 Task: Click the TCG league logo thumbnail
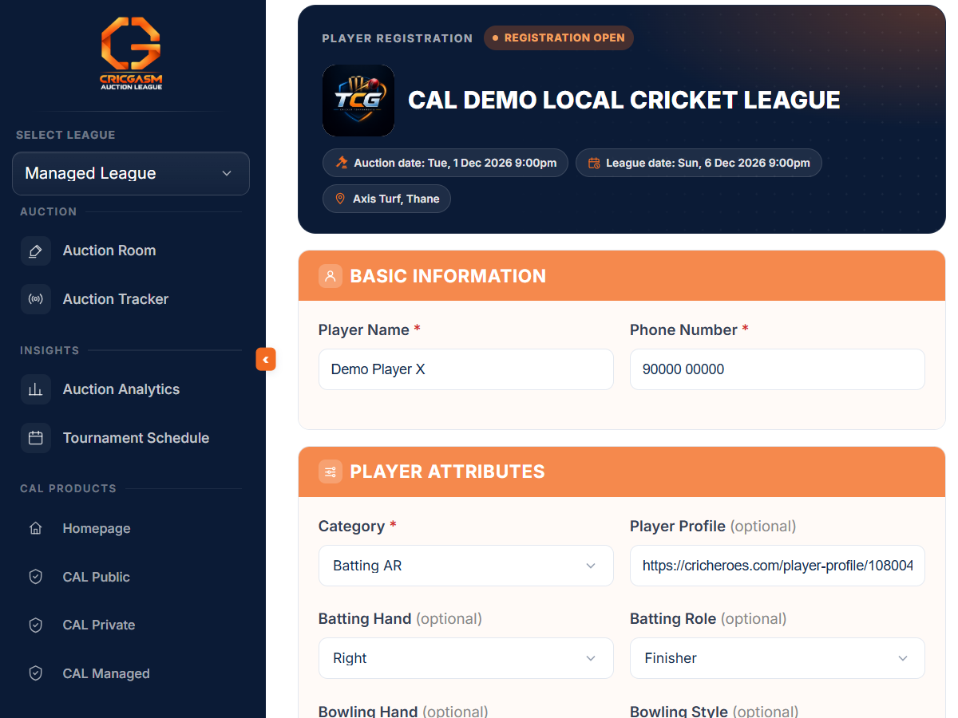358,101
